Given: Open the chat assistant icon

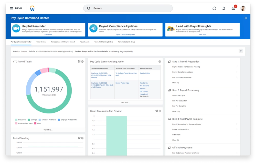Looking at the screenshot, I should tap(214, 8).
